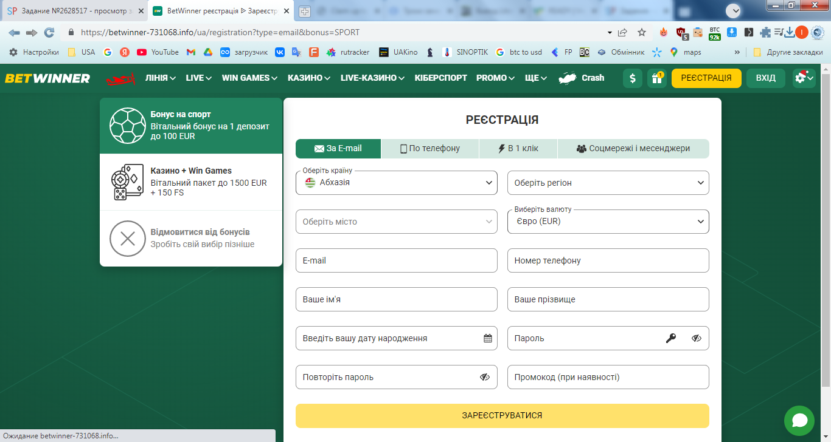Open the VK bookmark

pos(280,52)
